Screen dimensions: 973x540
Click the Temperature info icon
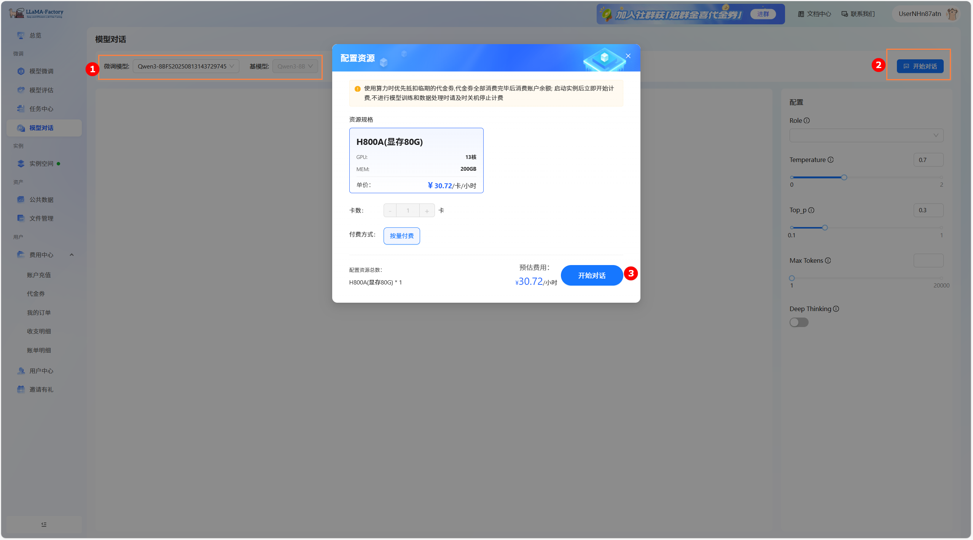pos(831,160)
